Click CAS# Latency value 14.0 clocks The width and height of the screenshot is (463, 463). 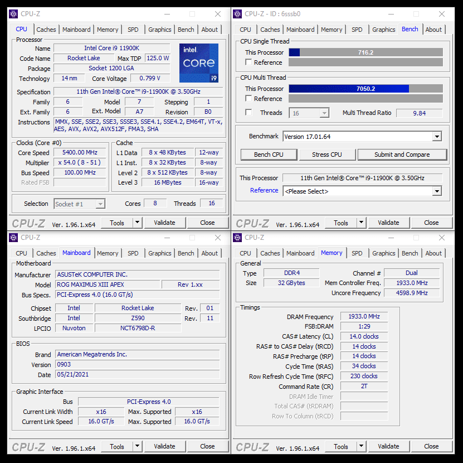coord(364,336)
